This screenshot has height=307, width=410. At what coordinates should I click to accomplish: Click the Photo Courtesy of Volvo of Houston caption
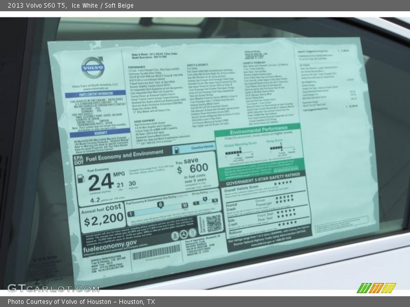81,302
